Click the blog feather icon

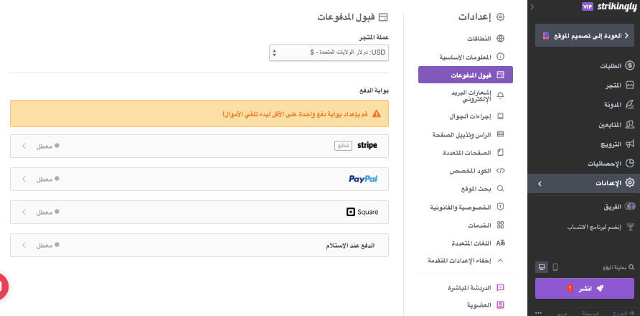click(630, 105)
